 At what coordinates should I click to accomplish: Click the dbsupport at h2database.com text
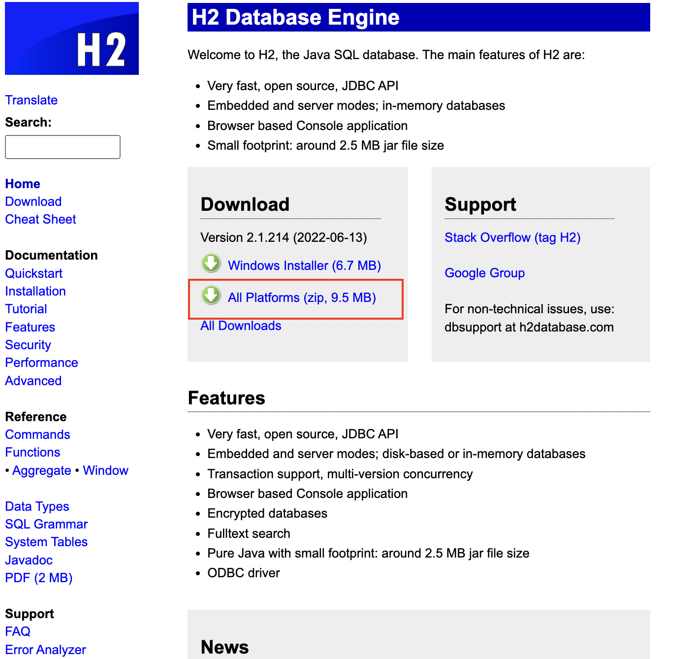click(529, 327)
